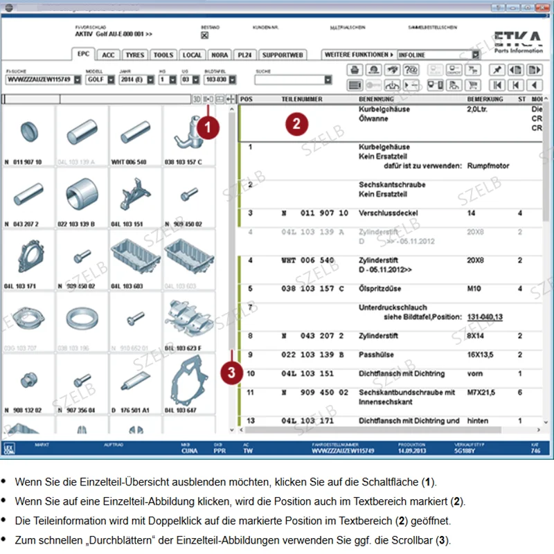This screenshot has width=554, height=554.
Task: Click the print icon in toolbar
Action: 355,70
